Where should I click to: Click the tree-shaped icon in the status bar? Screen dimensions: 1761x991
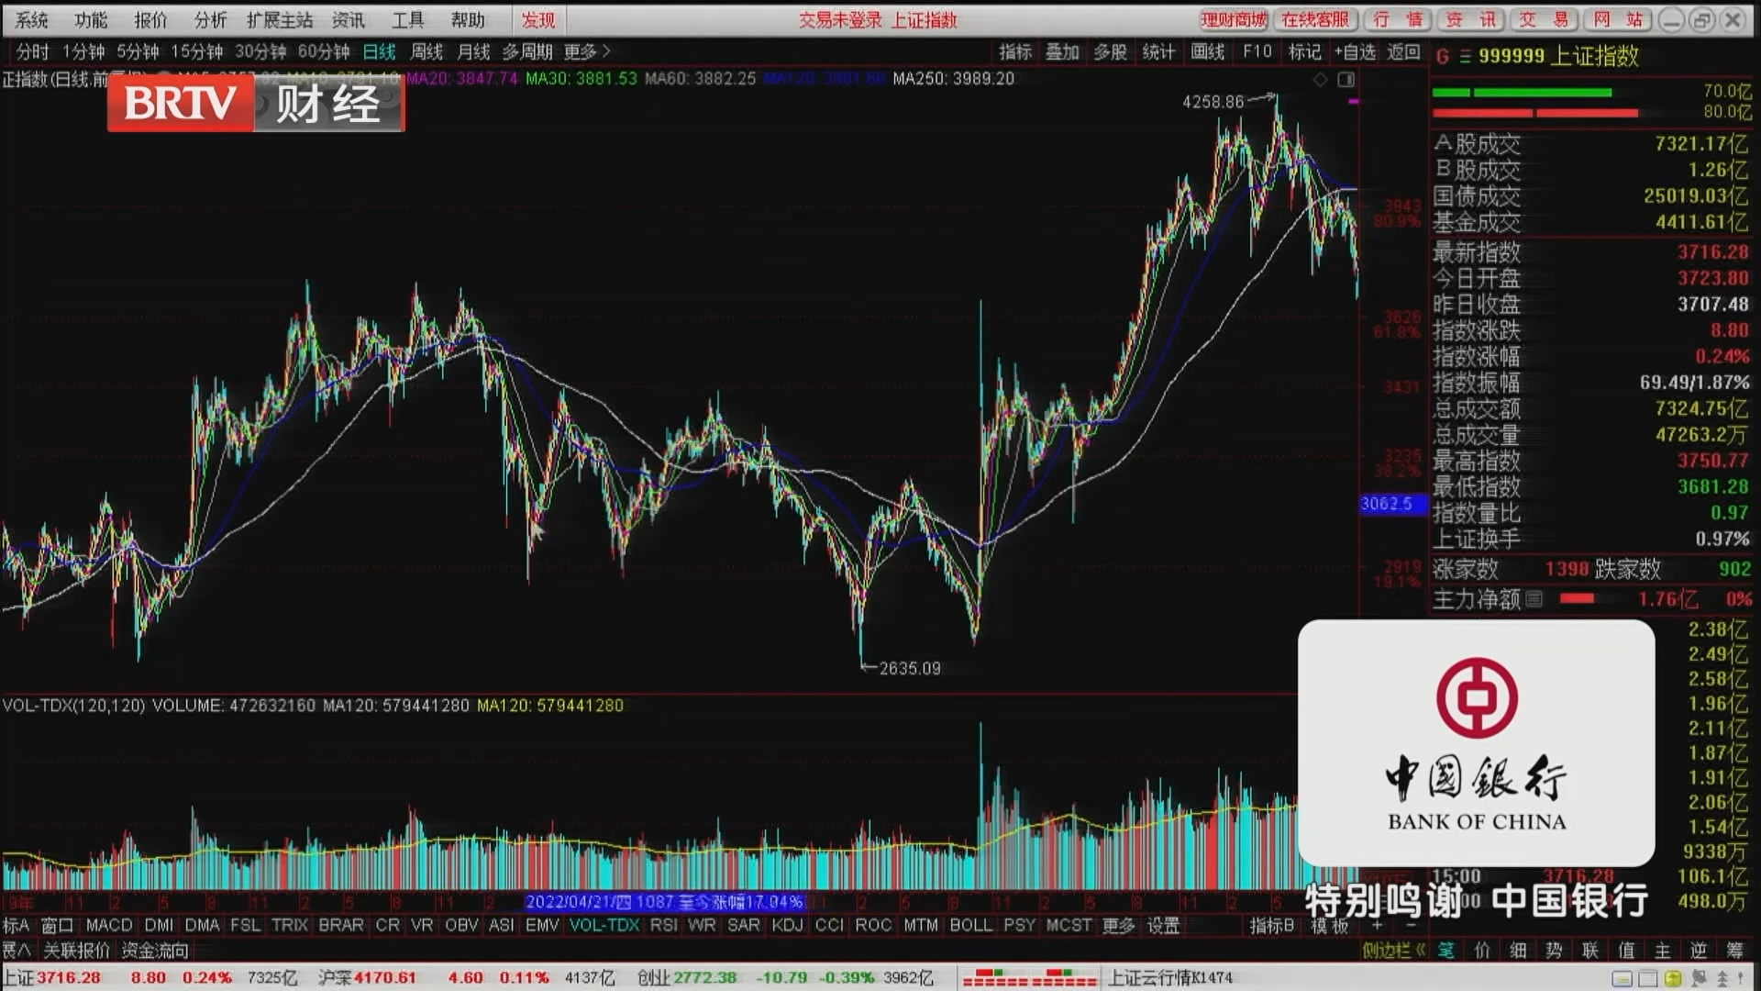(x=1722, y=978)
